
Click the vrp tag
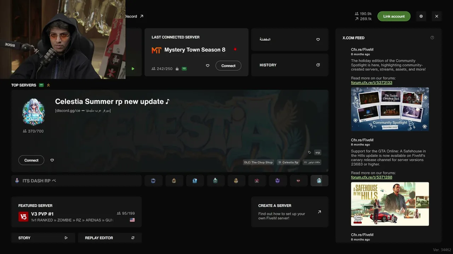click(317, 152)
